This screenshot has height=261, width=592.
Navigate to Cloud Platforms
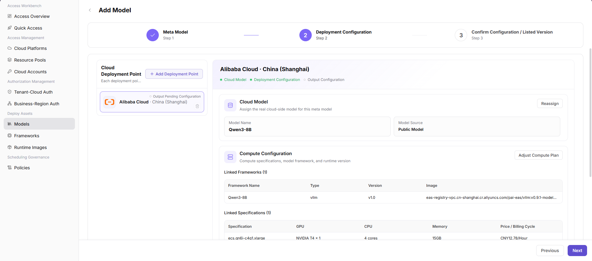39,48
